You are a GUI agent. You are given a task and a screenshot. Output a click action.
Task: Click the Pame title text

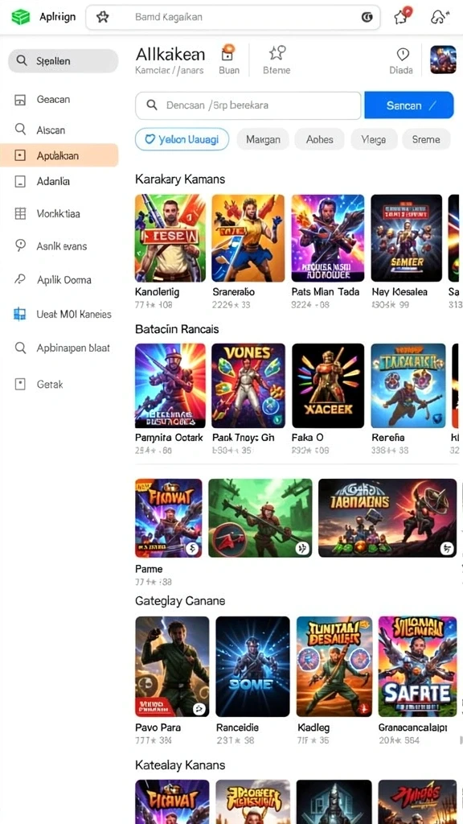(x=149, y=569)
